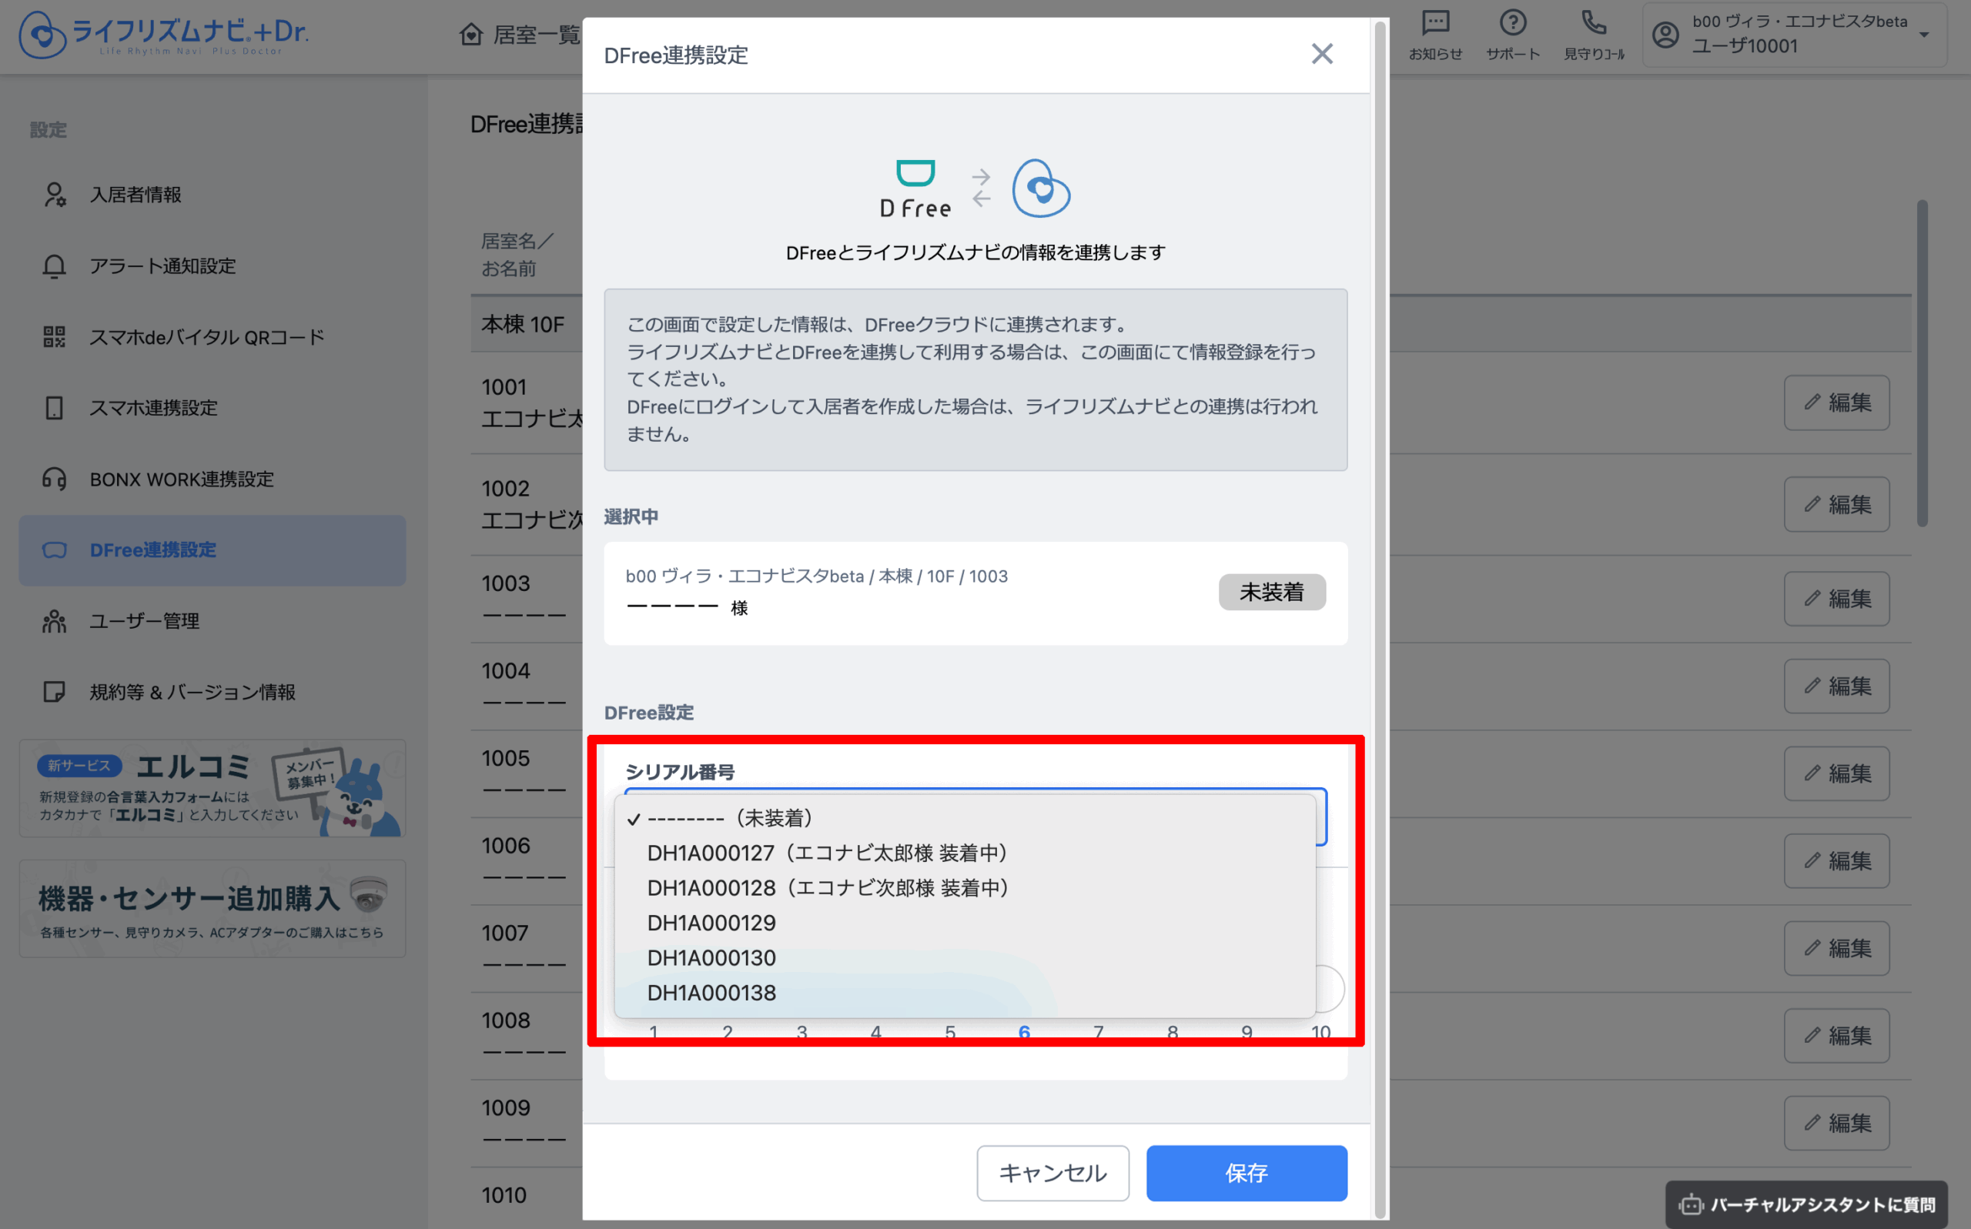Click the user group icon
Viewport: 1971px width, 1229px height.
pos(55,621)
